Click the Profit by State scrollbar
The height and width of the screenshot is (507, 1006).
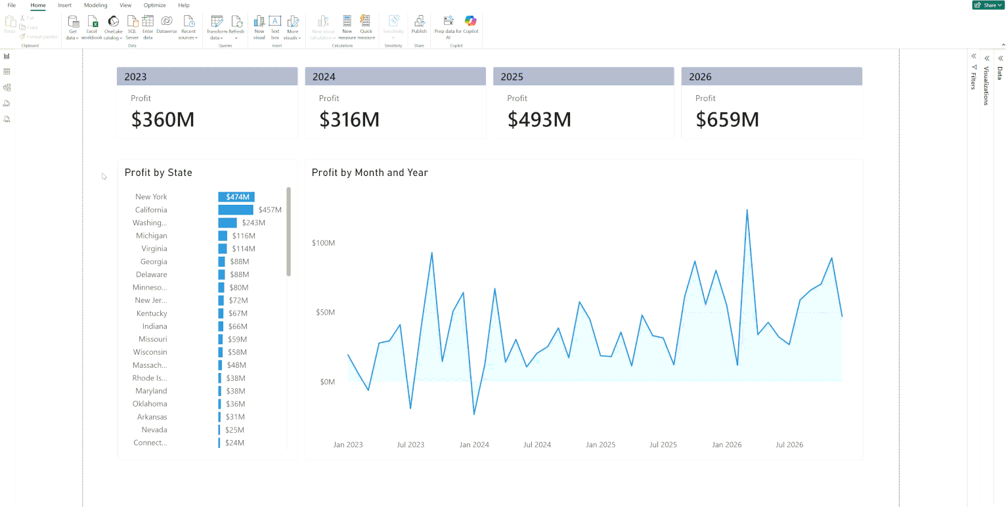289,231
